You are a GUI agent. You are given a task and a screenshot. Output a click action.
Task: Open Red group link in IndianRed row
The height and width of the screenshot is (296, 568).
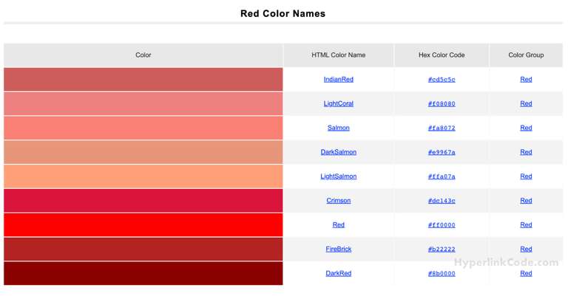[526, 79]
